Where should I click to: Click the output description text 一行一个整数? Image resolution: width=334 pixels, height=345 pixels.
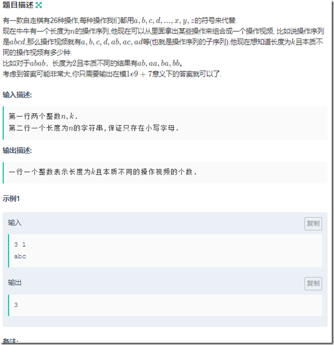(103, 171)
